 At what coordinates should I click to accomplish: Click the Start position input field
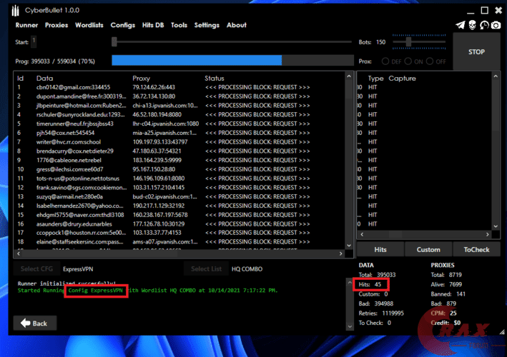tap(34, 42)
